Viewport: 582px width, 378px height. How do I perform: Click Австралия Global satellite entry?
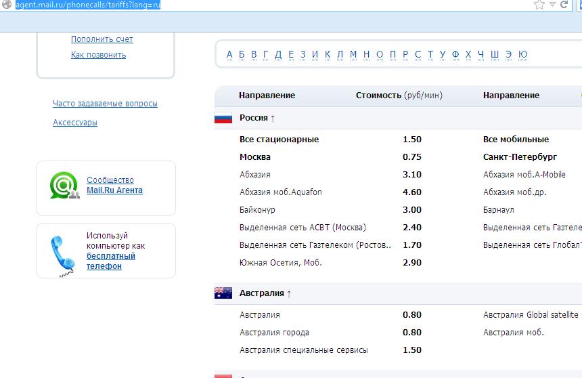click(531, 315)
